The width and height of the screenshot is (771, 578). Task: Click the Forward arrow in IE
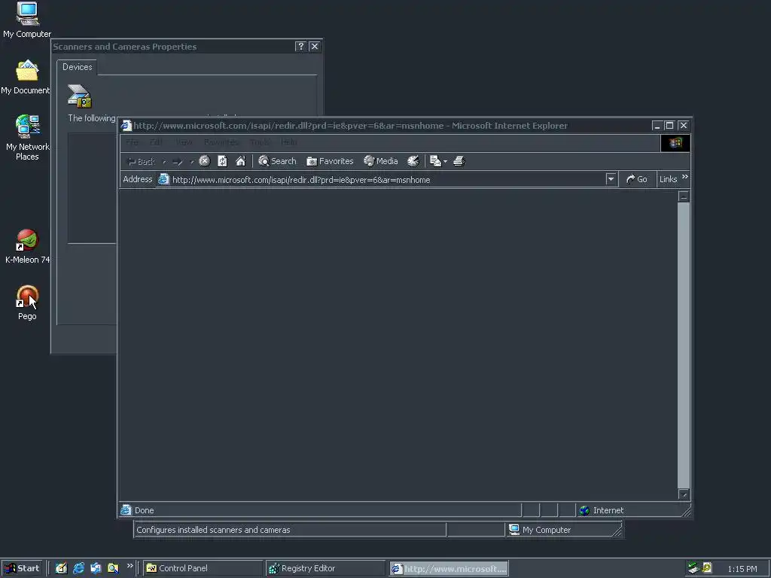tap(178, 161)
